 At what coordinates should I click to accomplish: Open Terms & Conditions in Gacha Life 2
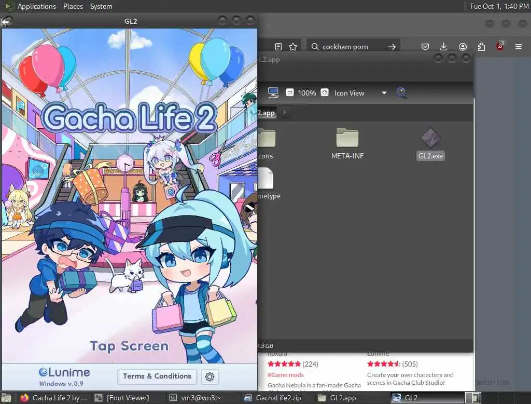point(157,376)
